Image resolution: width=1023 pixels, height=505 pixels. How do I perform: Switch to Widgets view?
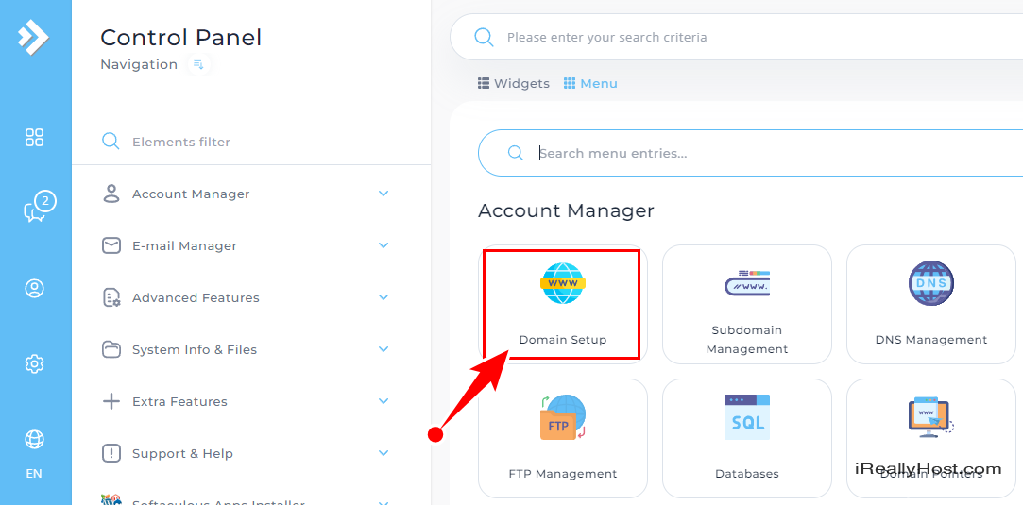pyautogui.click(x=514, y=83)
